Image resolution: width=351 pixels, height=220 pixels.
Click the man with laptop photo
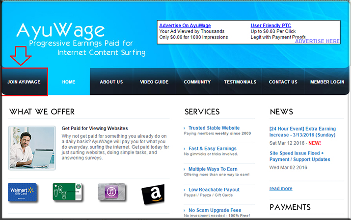tap(32, 148)
